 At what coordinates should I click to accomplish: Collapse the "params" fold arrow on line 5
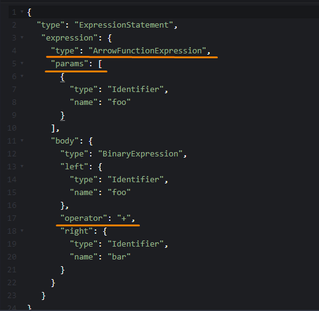pyautogui.click(x=22, y=63)
